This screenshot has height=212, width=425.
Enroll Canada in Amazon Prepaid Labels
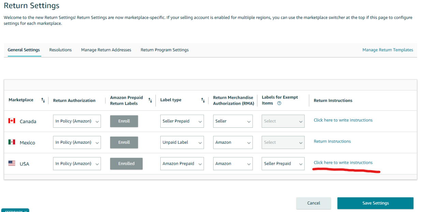pyautogui.click(x=124, y=121)
